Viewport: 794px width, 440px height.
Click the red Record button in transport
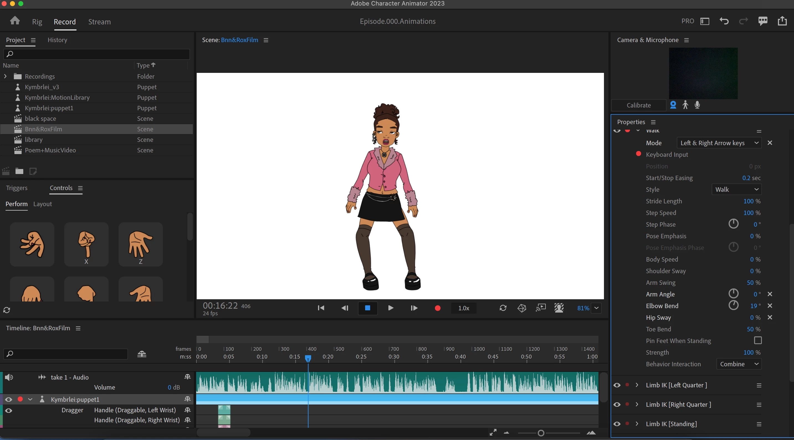[437, 308]
